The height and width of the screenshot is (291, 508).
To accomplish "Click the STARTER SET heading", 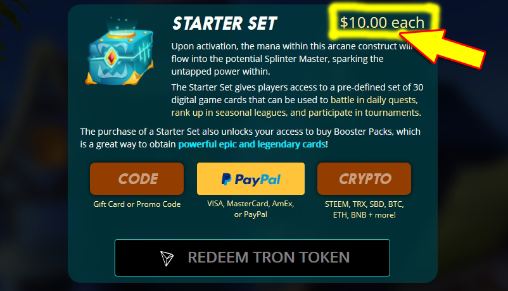I will coord(224,23).
